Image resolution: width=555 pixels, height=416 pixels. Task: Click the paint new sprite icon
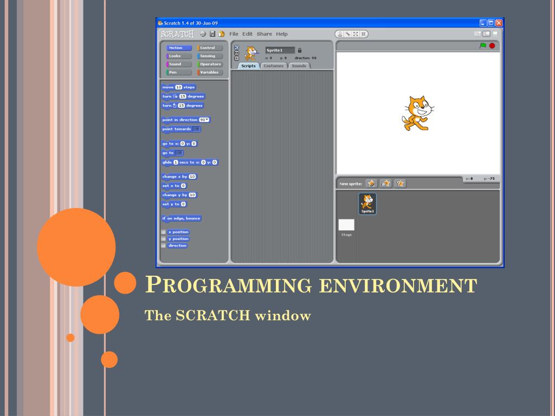[372, 184]
